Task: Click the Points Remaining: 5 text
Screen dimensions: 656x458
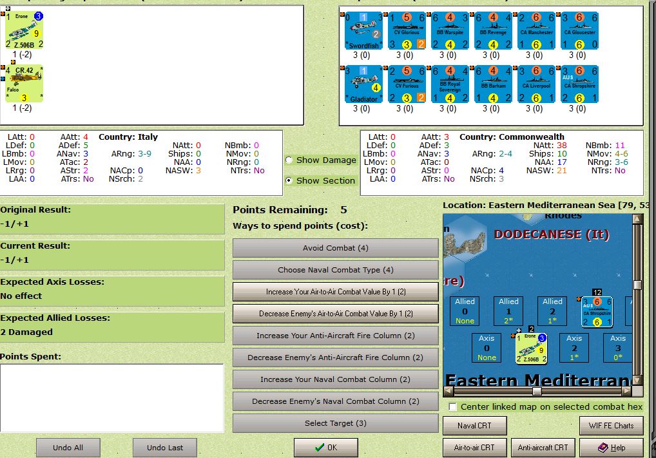Action: (x=290, y=210)
